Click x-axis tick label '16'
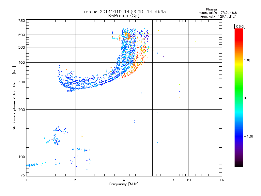 tap(222, 180)
